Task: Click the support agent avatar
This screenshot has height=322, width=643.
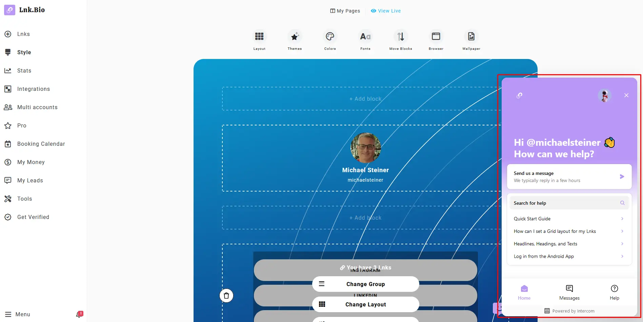Action: click(604, 96)
